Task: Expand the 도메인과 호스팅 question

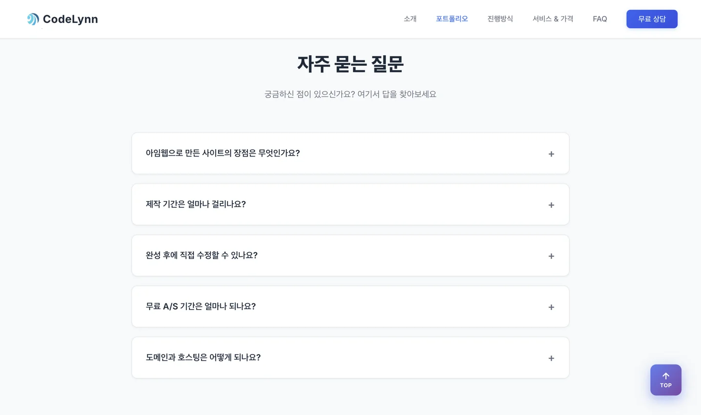Action: coord(350,357)
